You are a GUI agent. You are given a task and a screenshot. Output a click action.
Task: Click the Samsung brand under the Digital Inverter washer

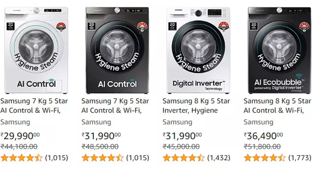177,122
